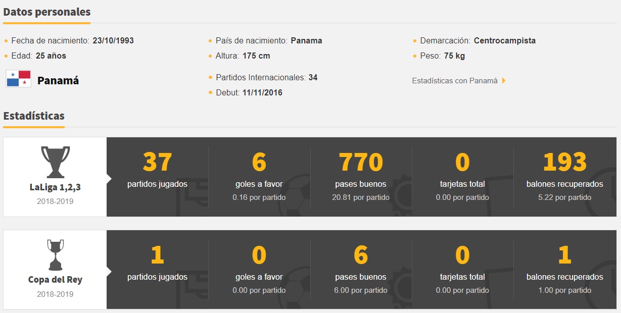Select the Datos personales section heading
Viewport: 621px width, 313px height.
pyautogui.click(x=47, y=12)
